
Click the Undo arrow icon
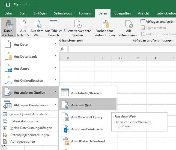16,4
